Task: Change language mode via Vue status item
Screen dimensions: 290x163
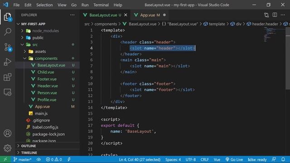Action: (x=217, y=159)
